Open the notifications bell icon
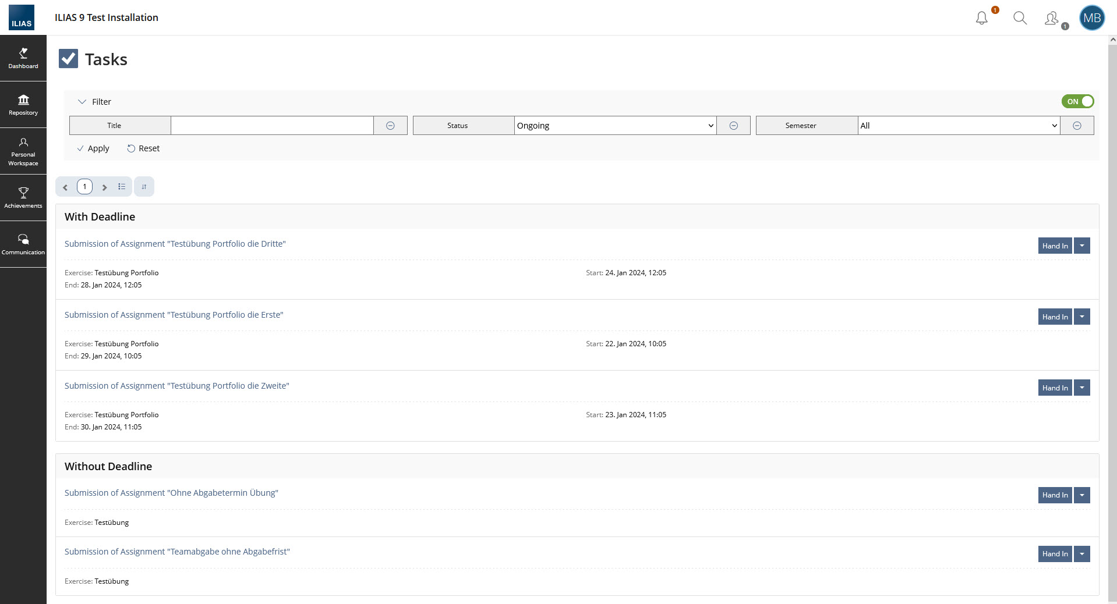 [982, 18]
